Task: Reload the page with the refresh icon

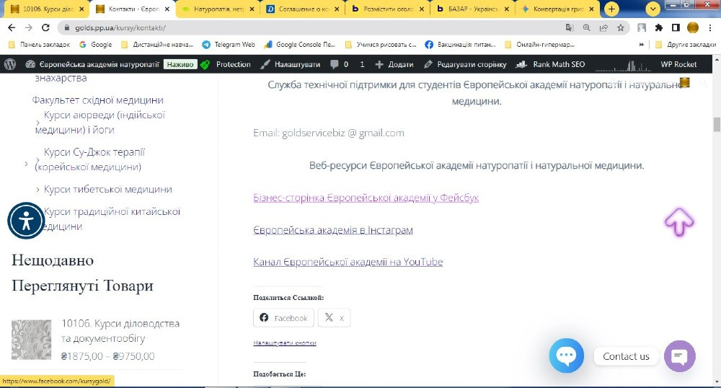Action: point(45,27)
